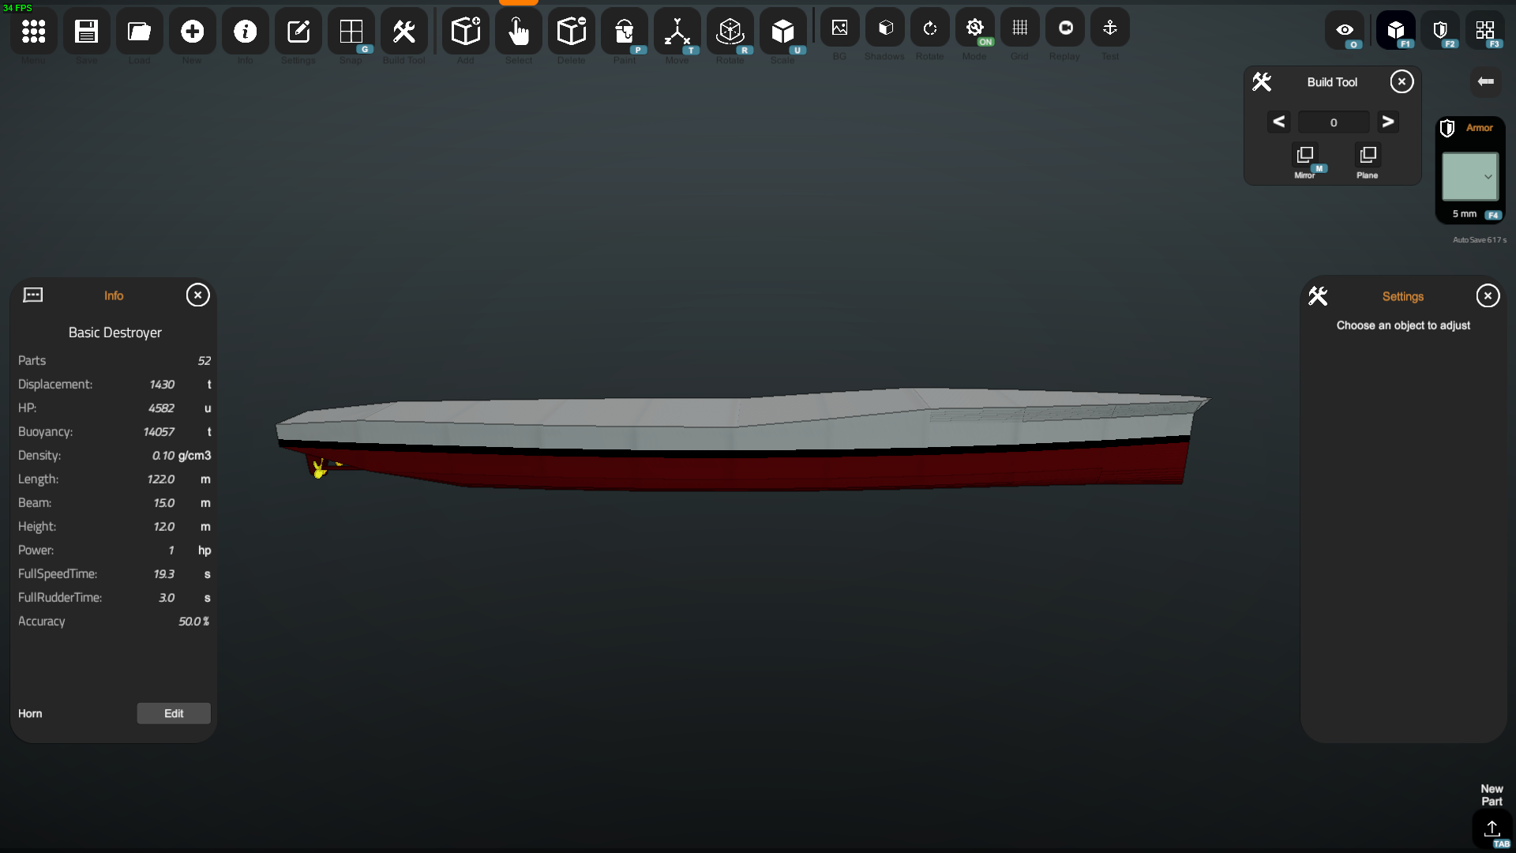
Task: Activate the Move tool
Action: (677, 32)
